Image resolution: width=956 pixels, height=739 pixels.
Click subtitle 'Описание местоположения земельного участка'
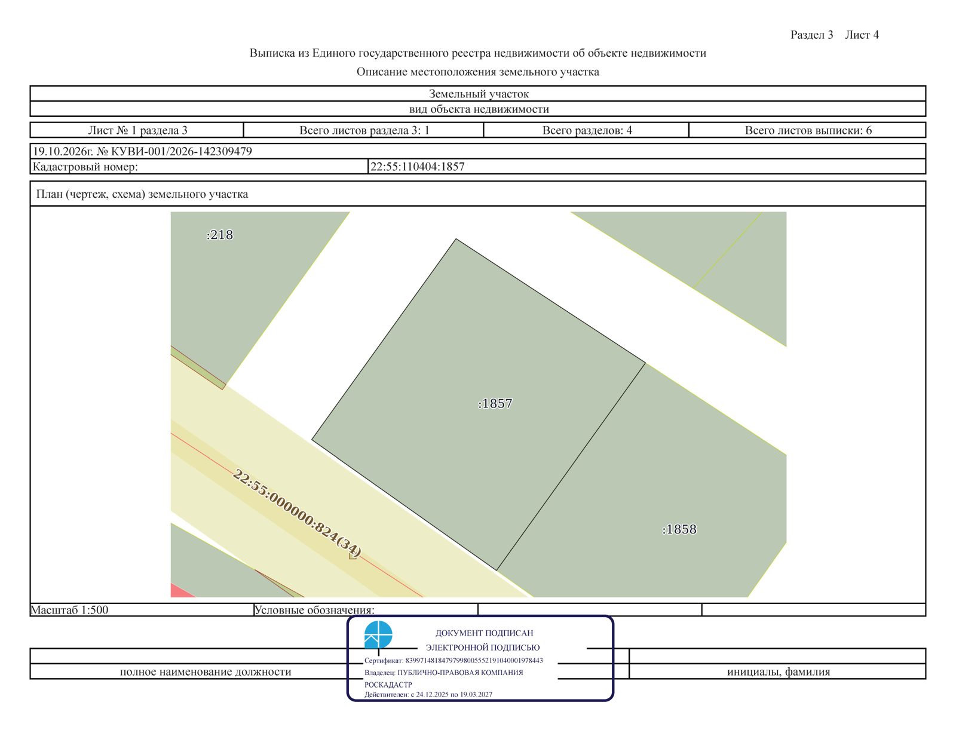pyautogui.click(x=478, y=72)
